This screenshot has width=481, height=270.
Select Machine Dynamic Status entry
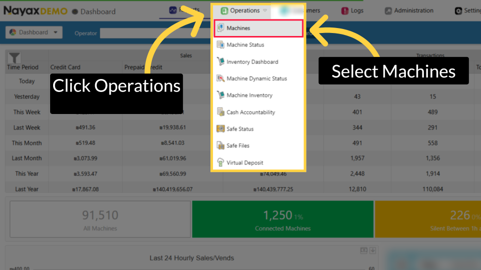[259, 78]
